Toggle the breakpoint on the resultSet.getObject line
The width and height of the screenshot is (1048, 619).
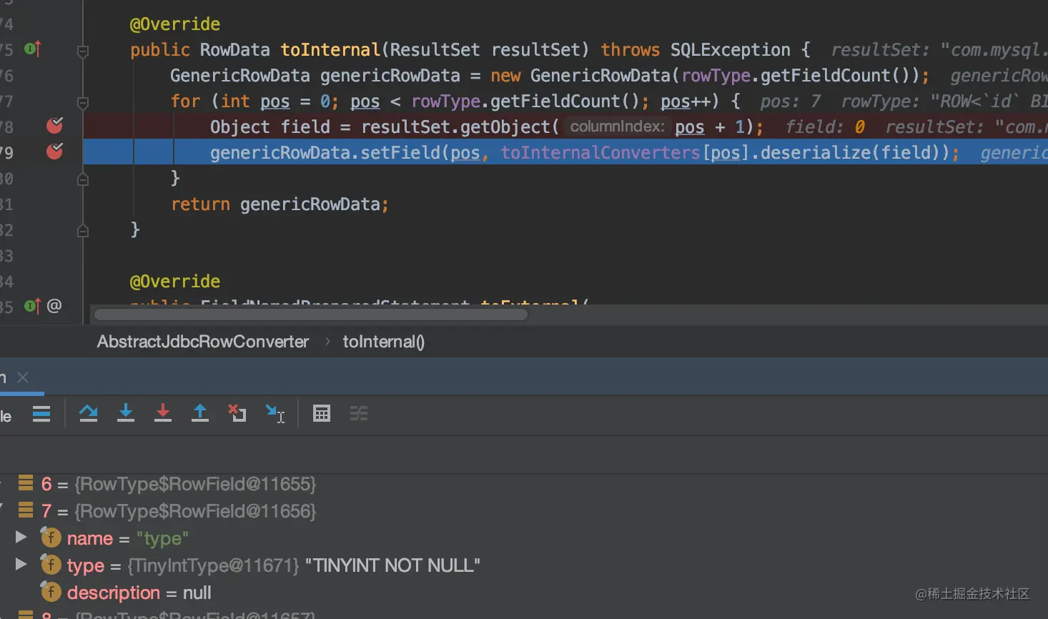click(54, 126)
